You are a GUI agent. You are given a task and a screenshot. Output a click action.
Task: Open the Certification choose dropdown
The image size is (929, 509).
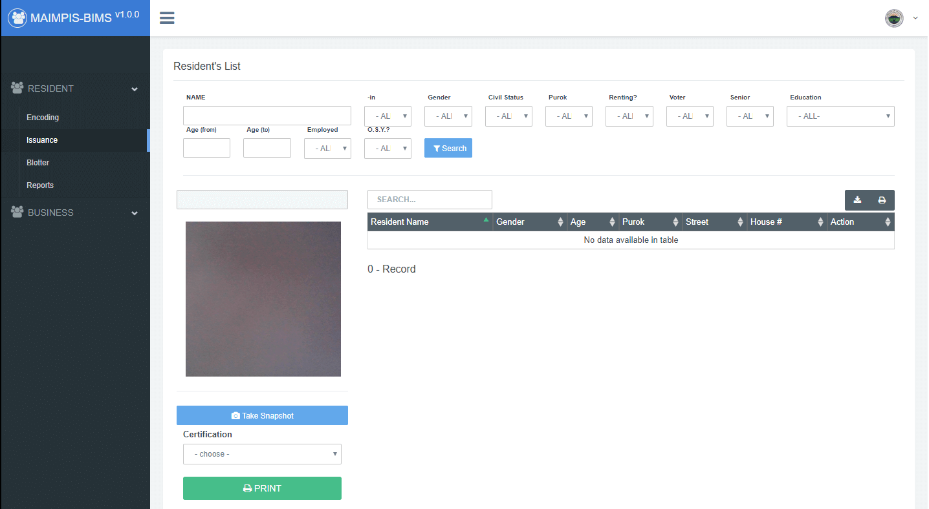tap(262, 454)
